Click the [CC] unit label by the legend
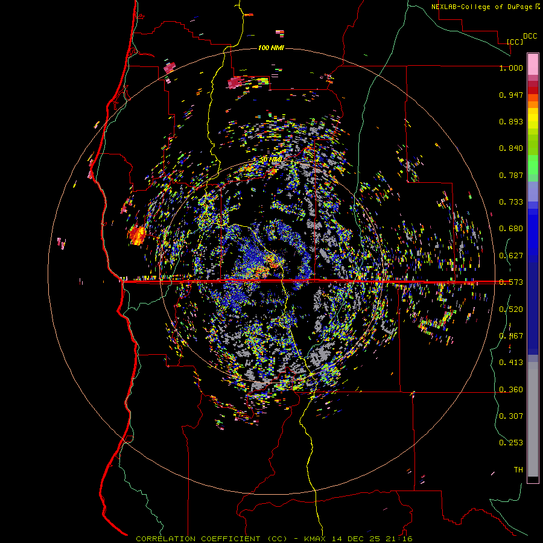 pos(515,42)
